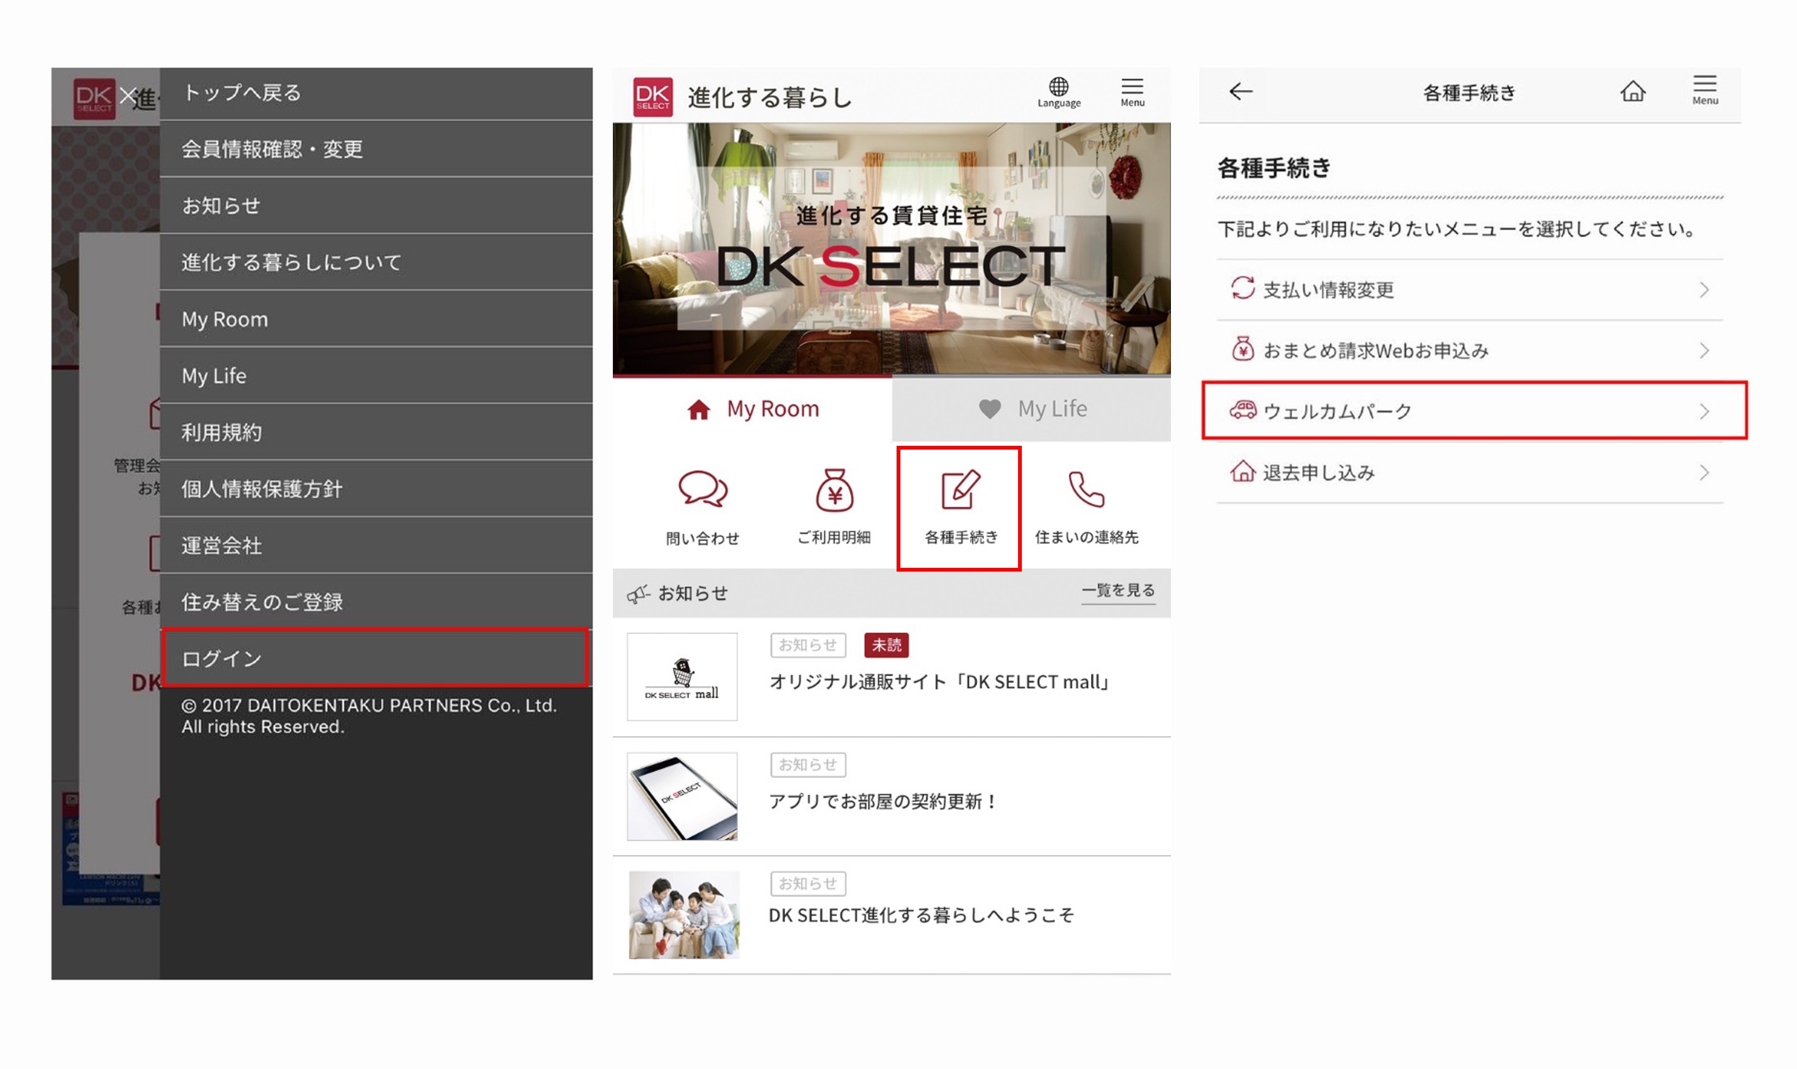
Task: Open オリジナル通販サイト「DK SELECT mall」 notice
Action: [939, 682]
